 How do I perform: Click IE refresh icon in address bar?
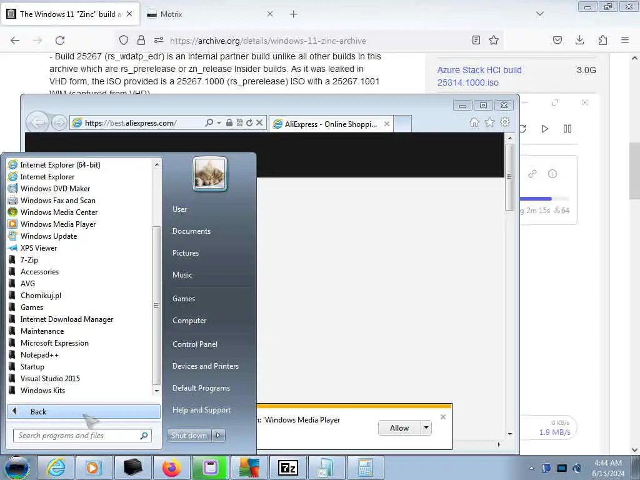[249, 122]
